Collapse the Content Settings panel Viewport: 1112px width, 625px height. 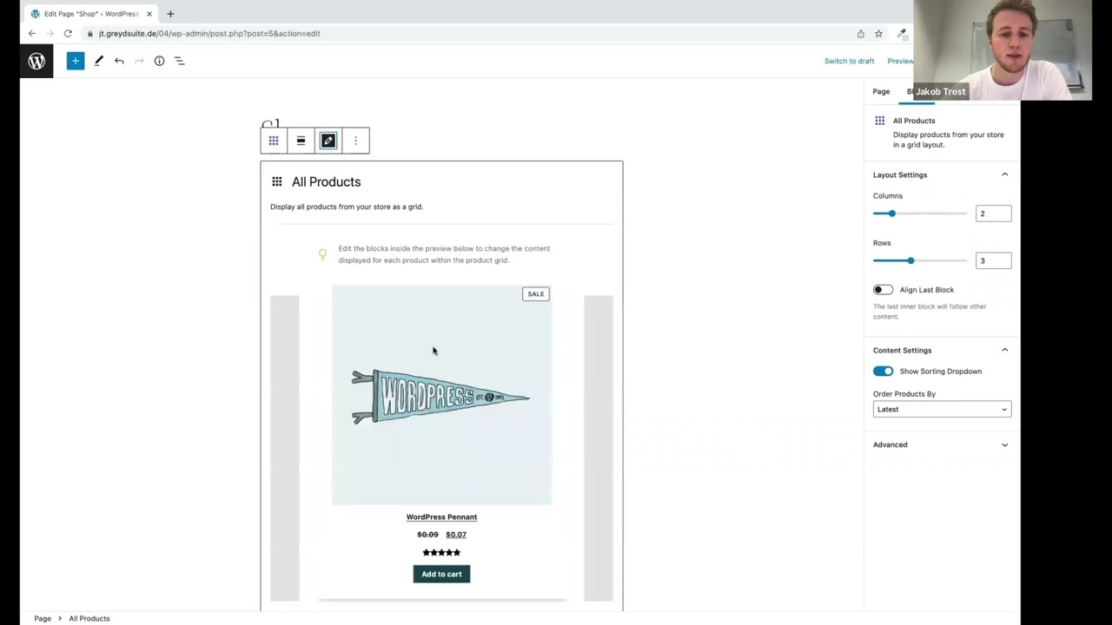pyautogui.click(x=942, y=350)
